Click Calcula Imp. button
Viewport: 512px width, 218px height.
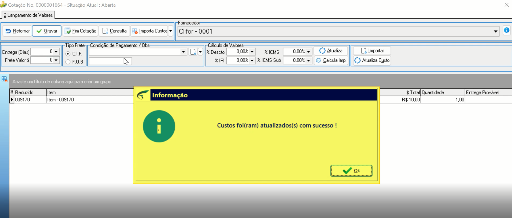[x=331, y=60]
